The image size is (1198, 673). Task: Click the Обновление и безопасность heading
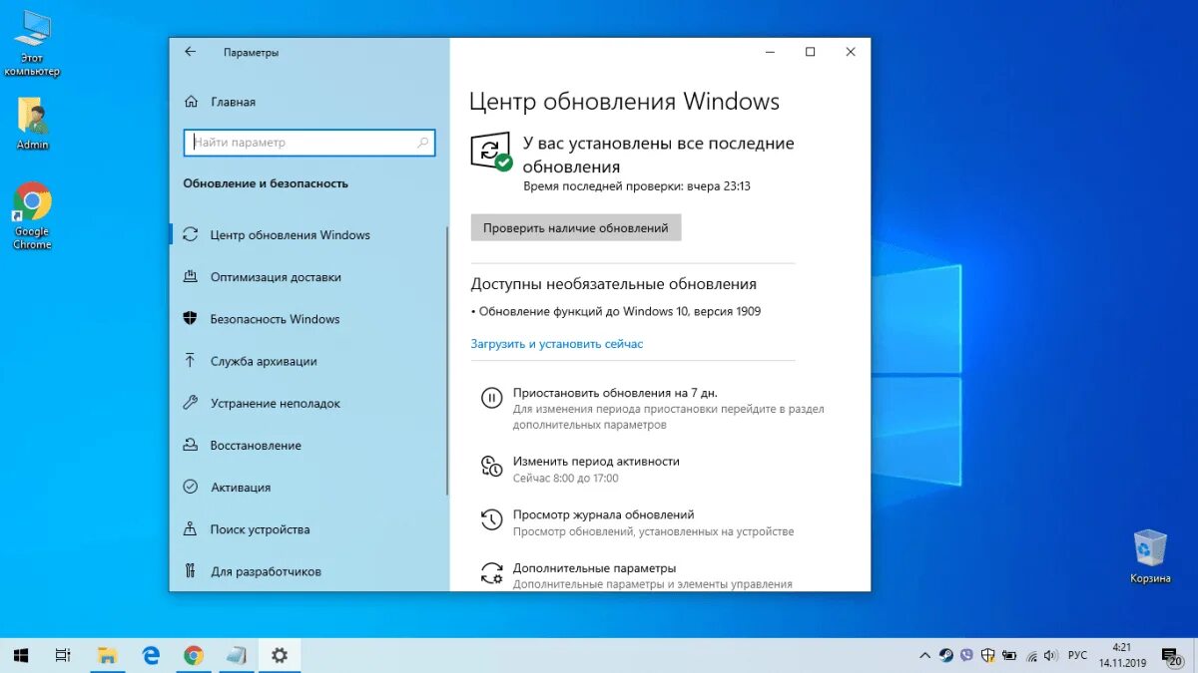pos(266,183)
